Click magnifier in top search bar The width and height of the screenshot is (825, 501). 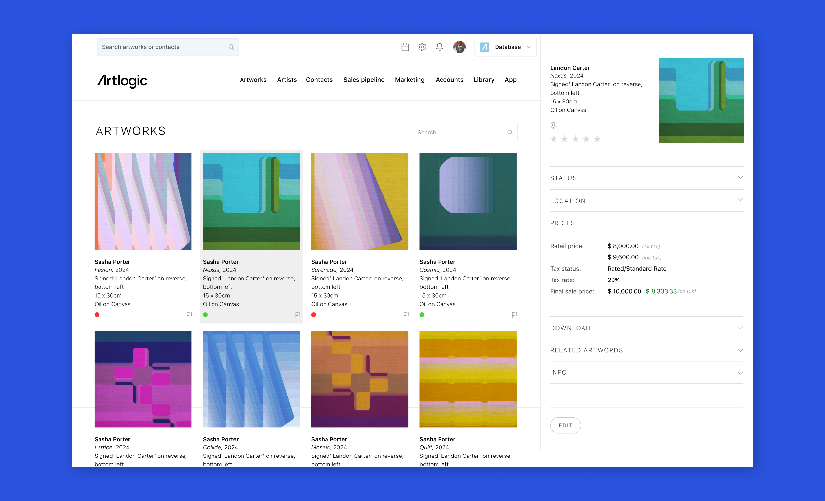231,47
